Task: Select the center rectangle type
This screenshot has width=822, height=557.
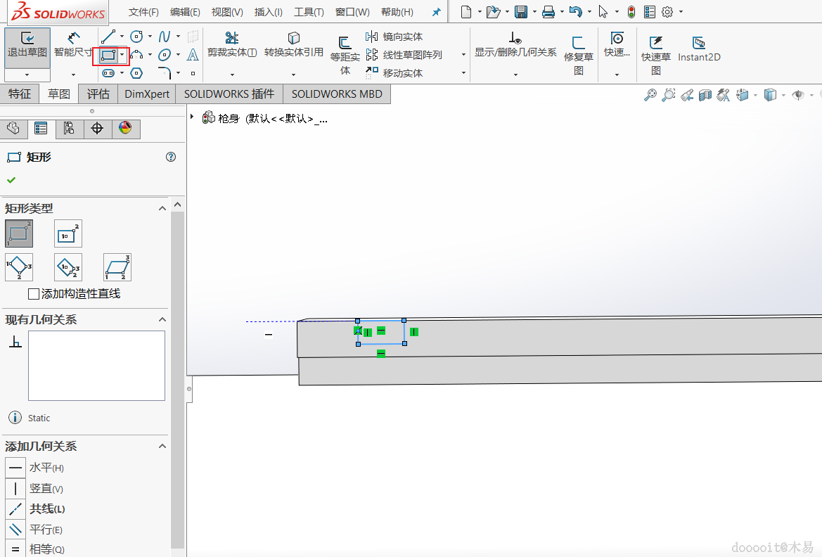Action: (68, 233)
